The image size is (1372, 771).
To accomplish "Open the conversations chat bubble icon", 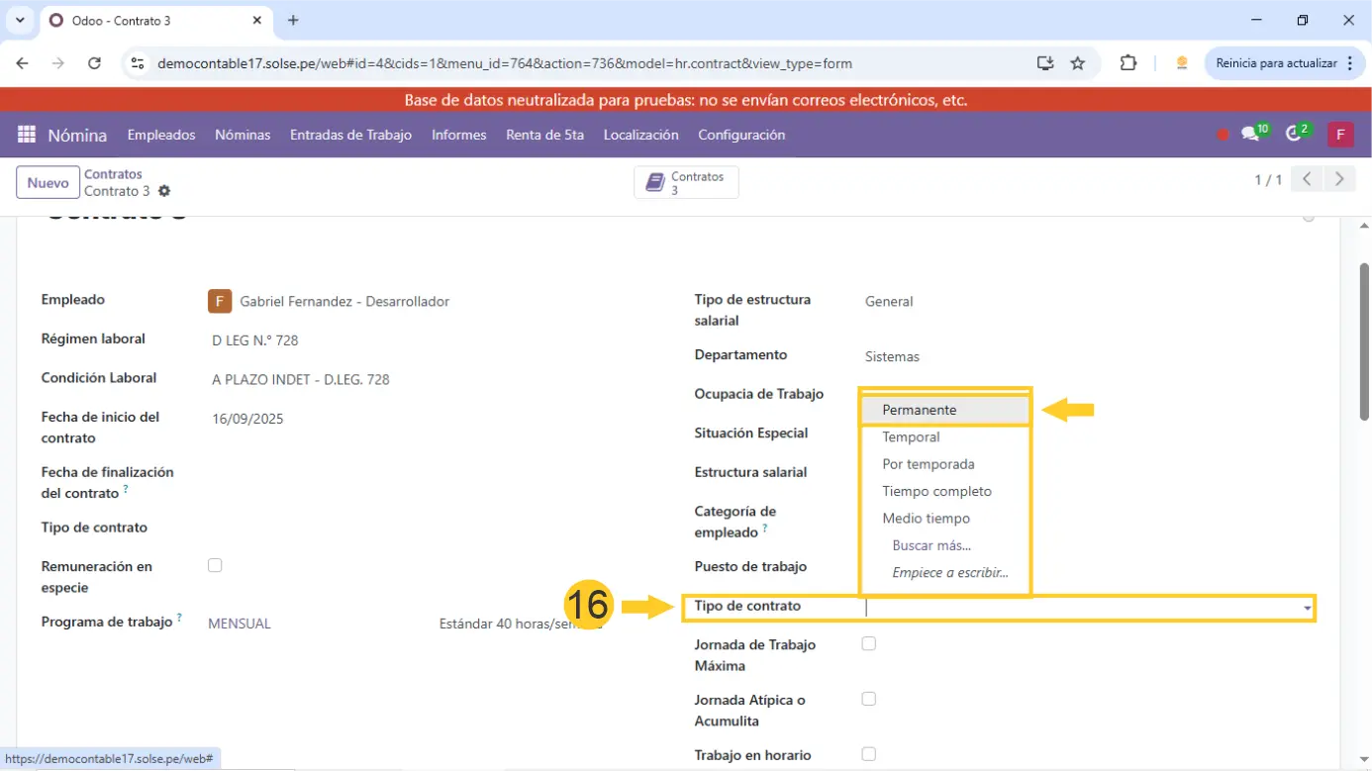I will 1250,135.
